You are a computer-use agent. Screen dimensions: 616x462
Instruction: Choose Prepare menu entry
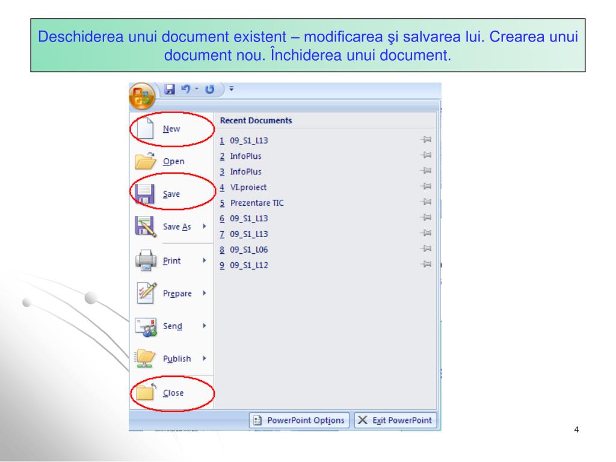[177, 294]
